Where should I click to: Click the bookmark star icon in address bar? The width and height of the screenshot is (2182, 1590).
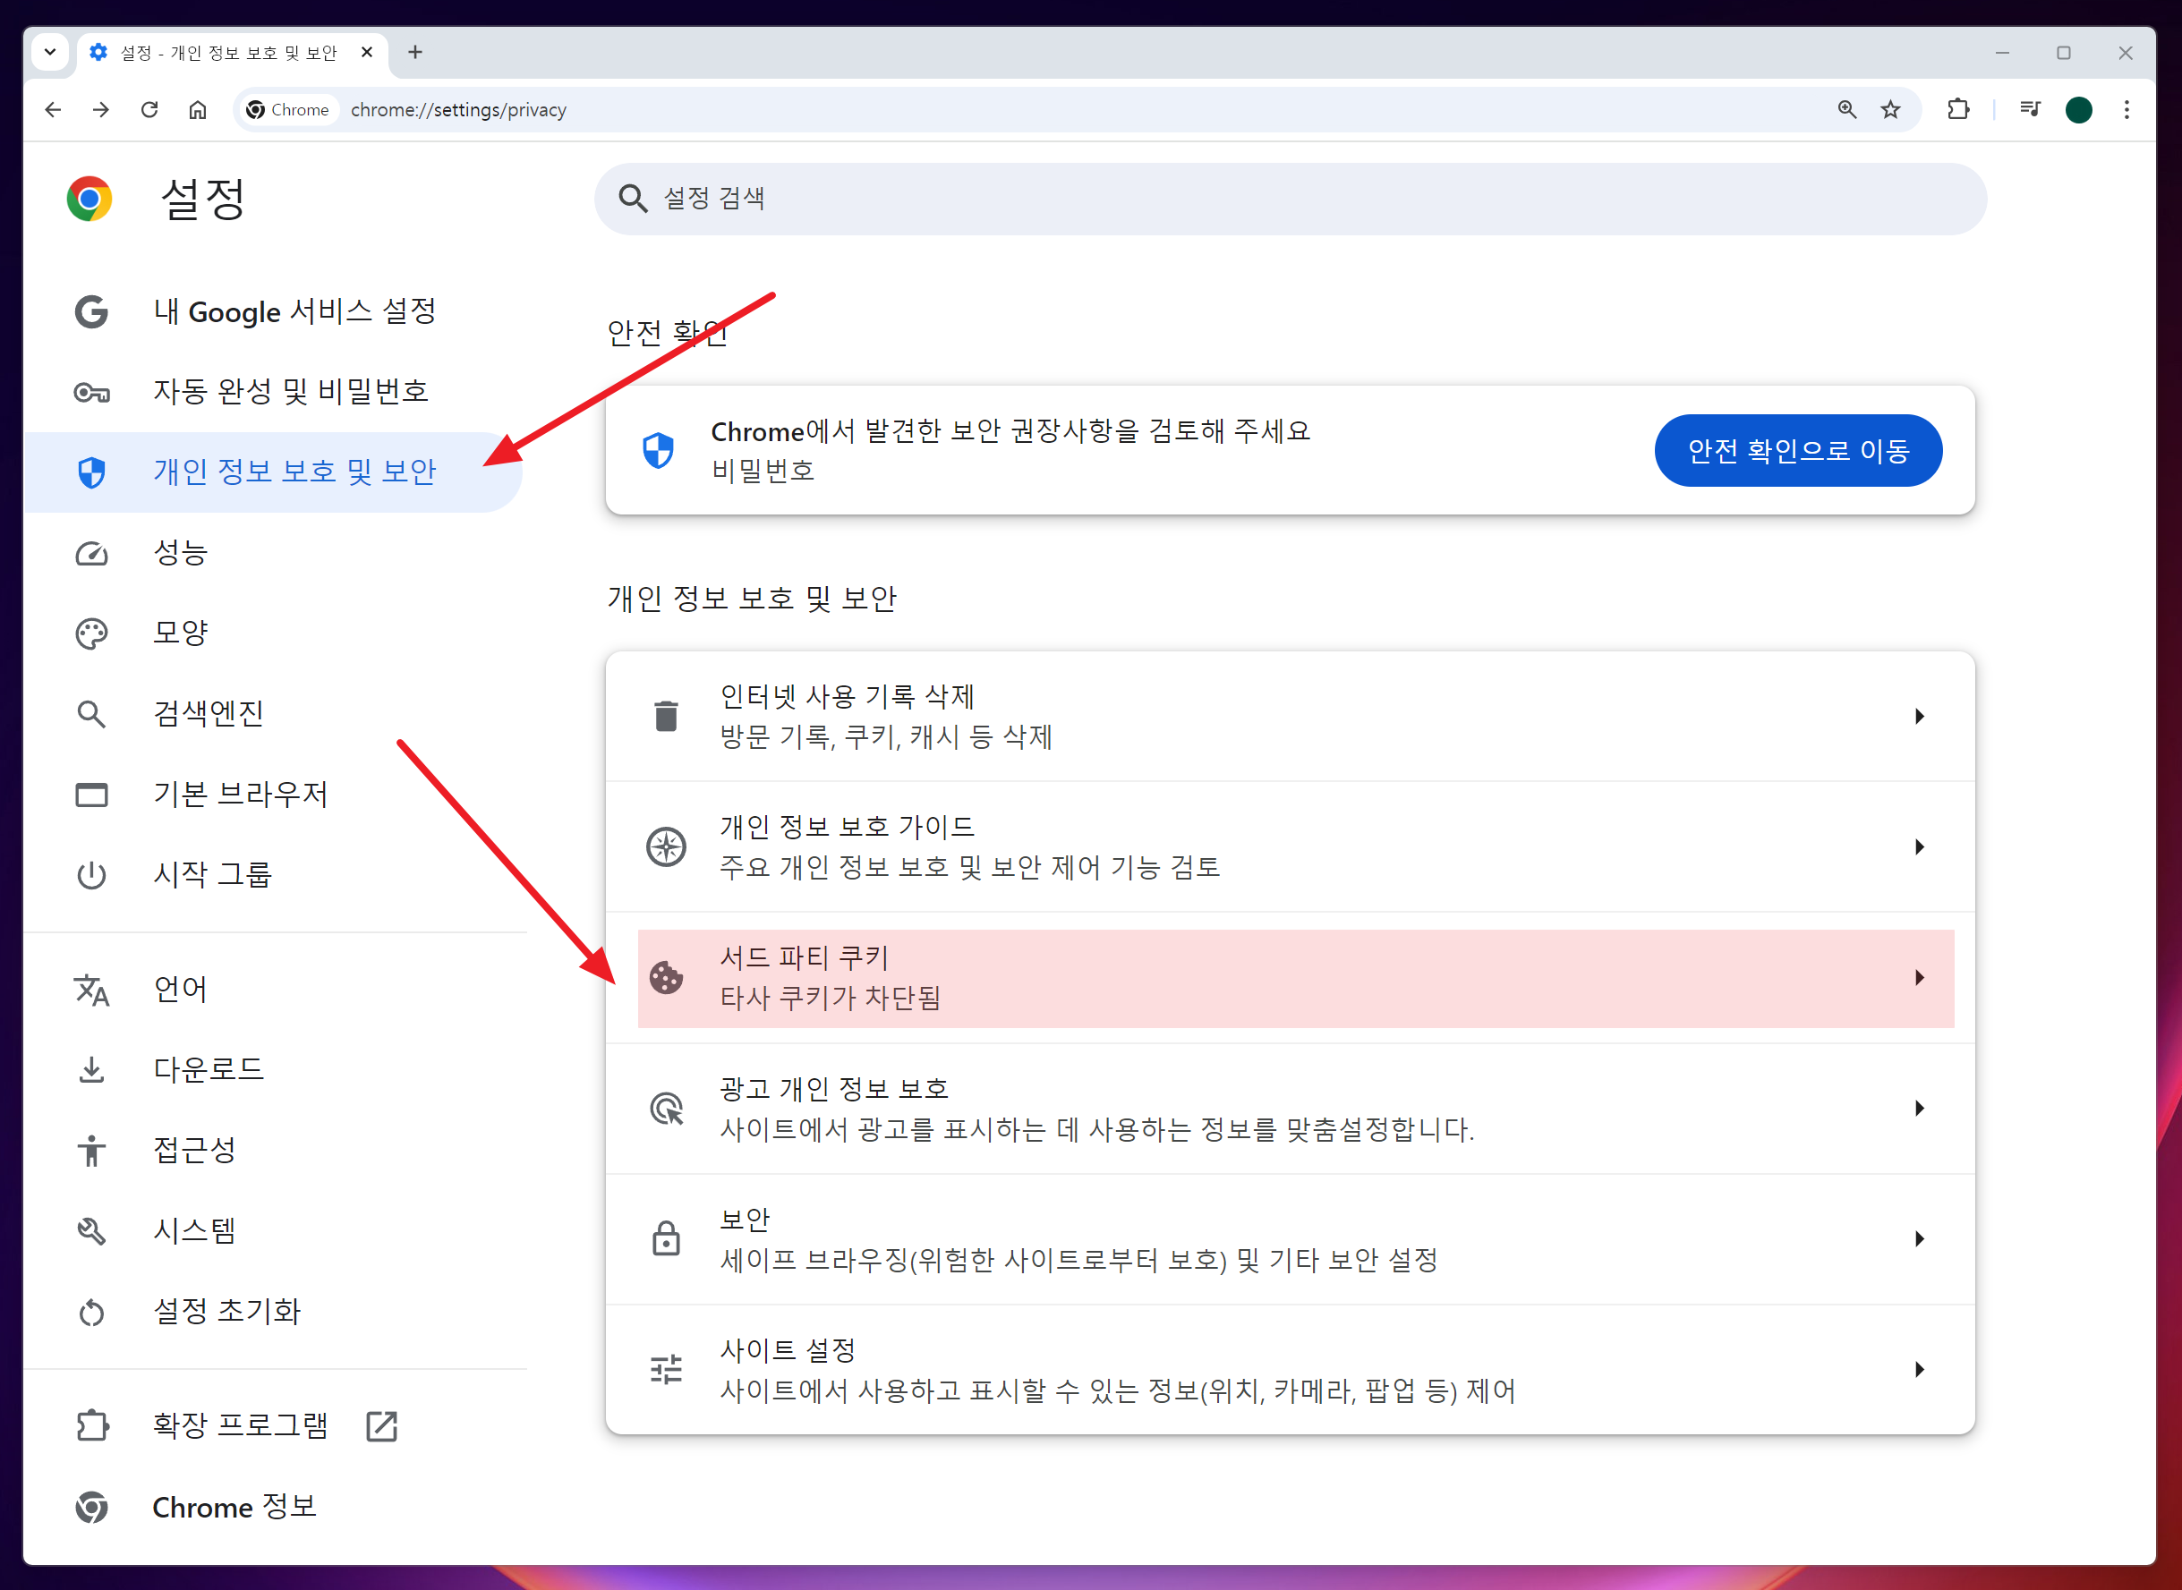tap(1890, 110)
